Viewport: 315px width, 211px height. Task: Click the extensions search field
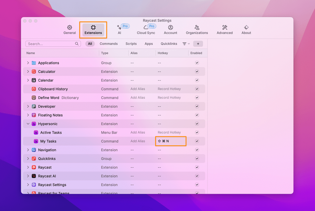53,44
